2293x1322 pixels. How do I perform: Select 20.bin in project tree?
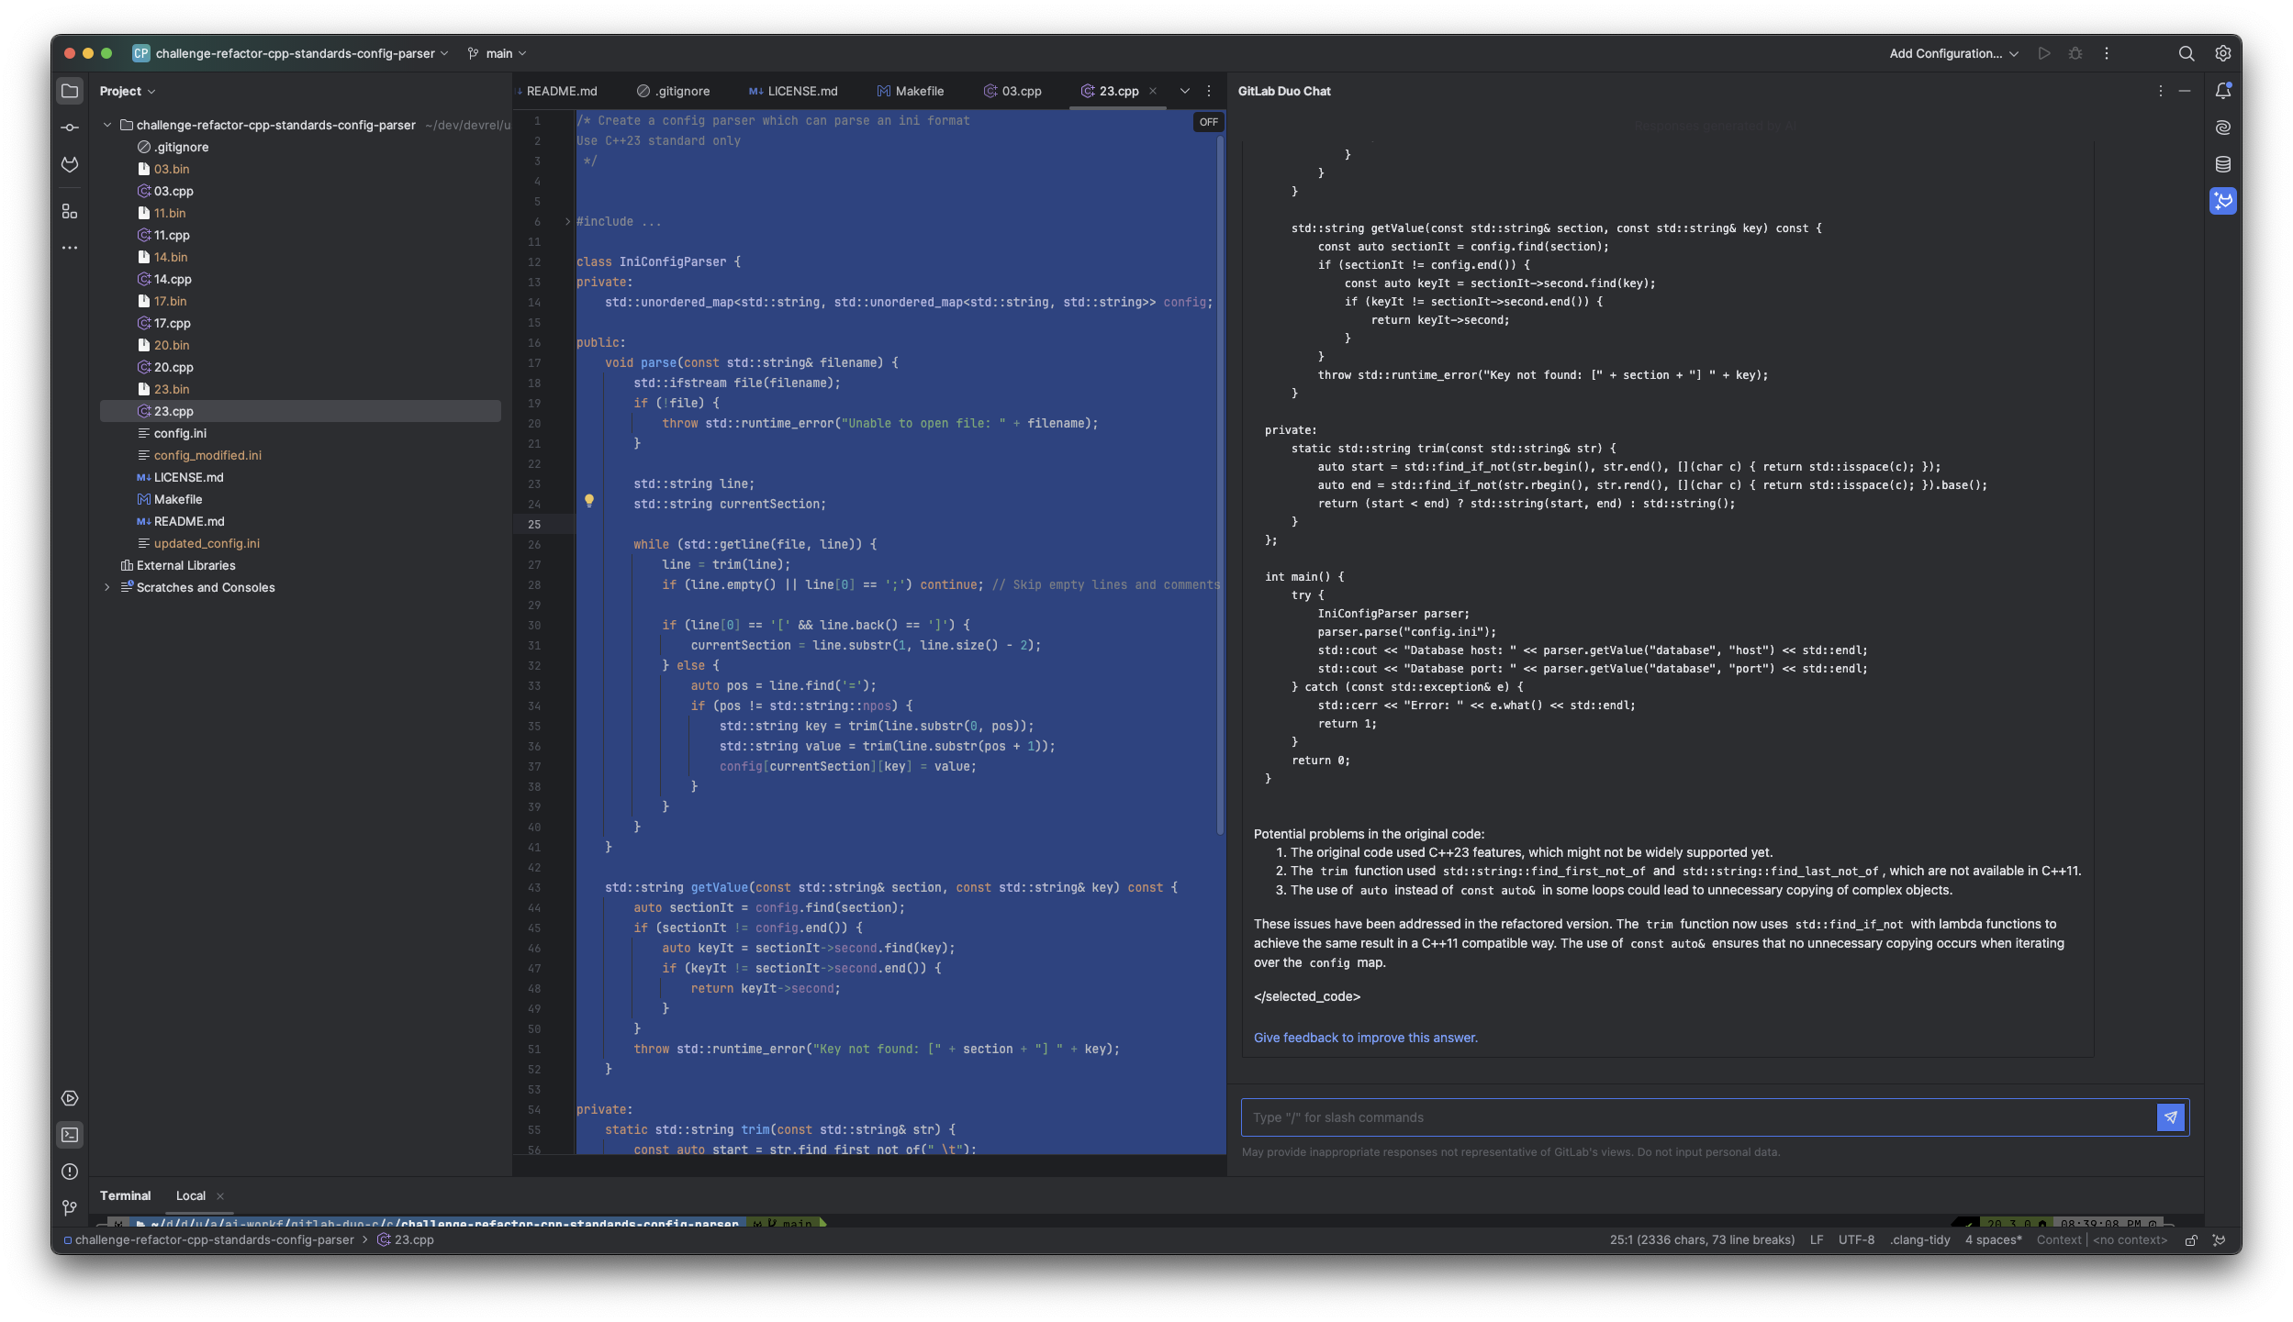point(171,345)
